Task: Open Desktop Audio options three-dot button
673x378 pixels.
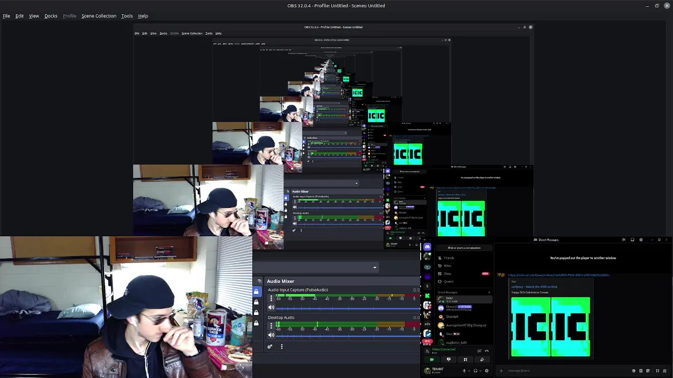Action: tap(271, 326)
